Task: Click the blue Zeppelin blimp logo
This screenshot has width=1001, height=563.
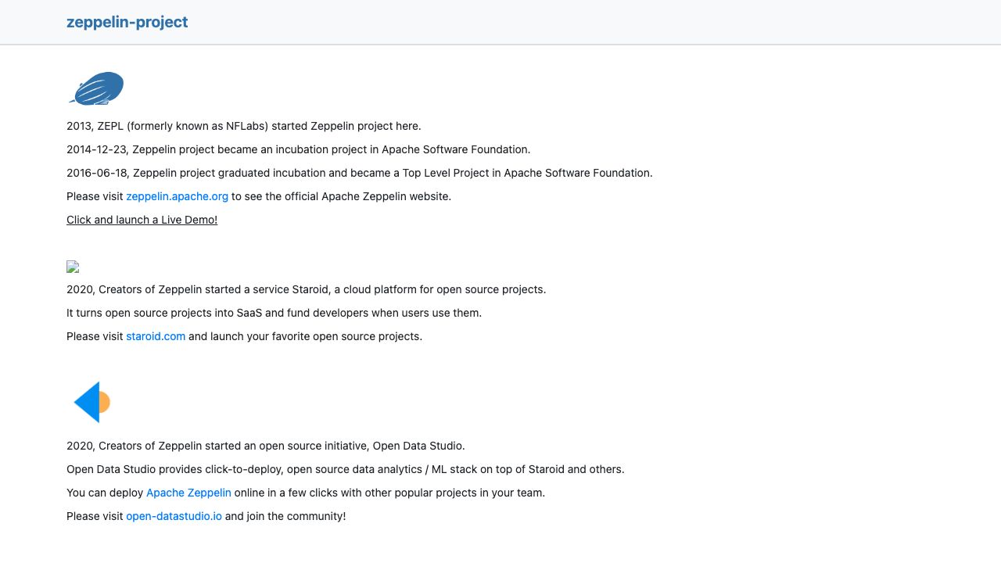Action: 97,88
